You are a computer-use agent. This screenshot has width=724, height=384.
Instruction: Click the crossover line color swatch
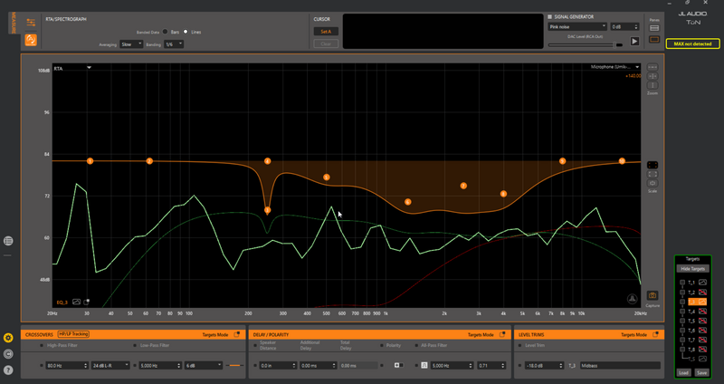tap(235, 366)
